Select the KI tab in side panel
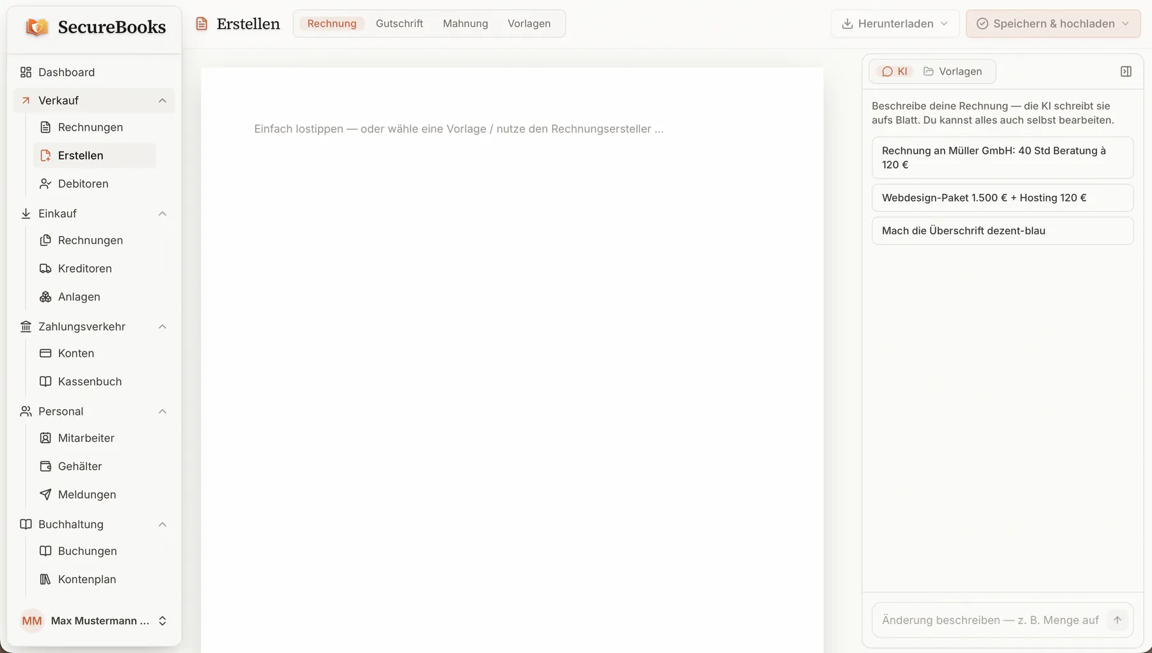 coord(895,72)
